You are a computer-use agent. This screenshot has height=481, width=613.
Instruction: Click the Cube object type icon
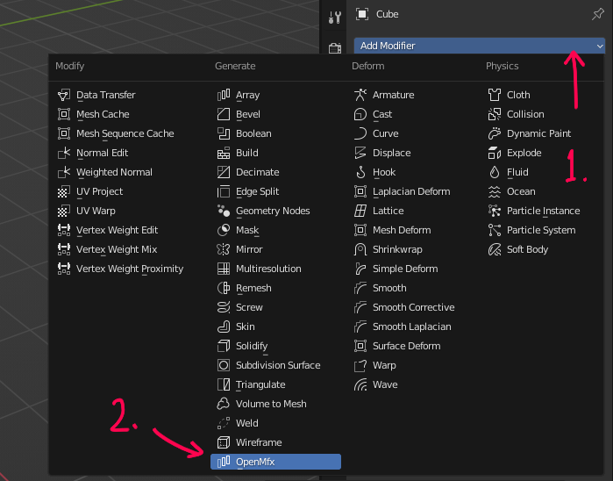tap(361, 14)
